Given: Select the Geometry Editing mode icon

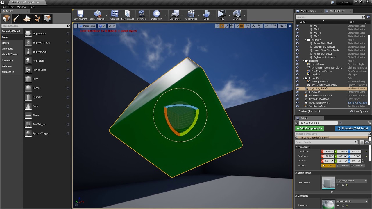Looking at the screenshot, I should [47, 18].
